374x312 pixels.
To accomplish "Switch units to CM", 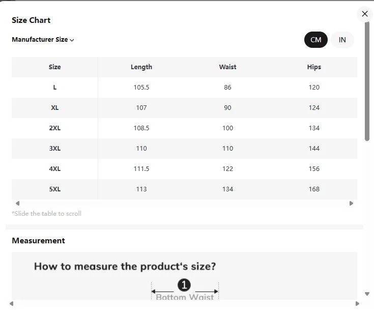I will (x=316, y=40).
